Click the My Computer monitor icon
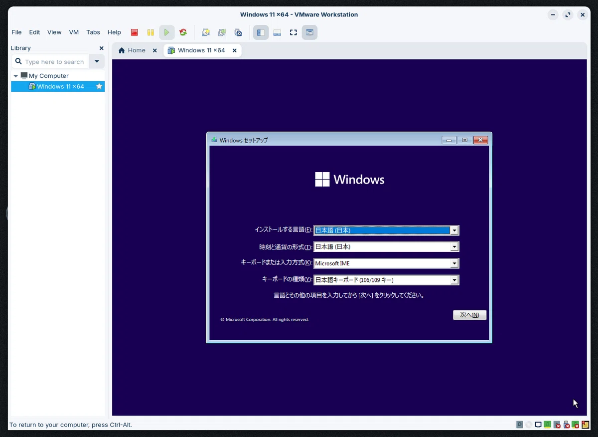The width and height of the screenshot is (598, 437). click(24, 75)
